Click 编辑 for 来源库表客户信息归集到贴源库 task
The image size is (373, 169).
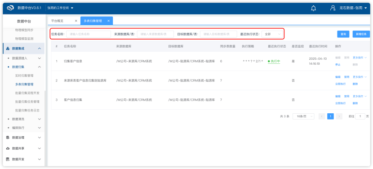338,77
